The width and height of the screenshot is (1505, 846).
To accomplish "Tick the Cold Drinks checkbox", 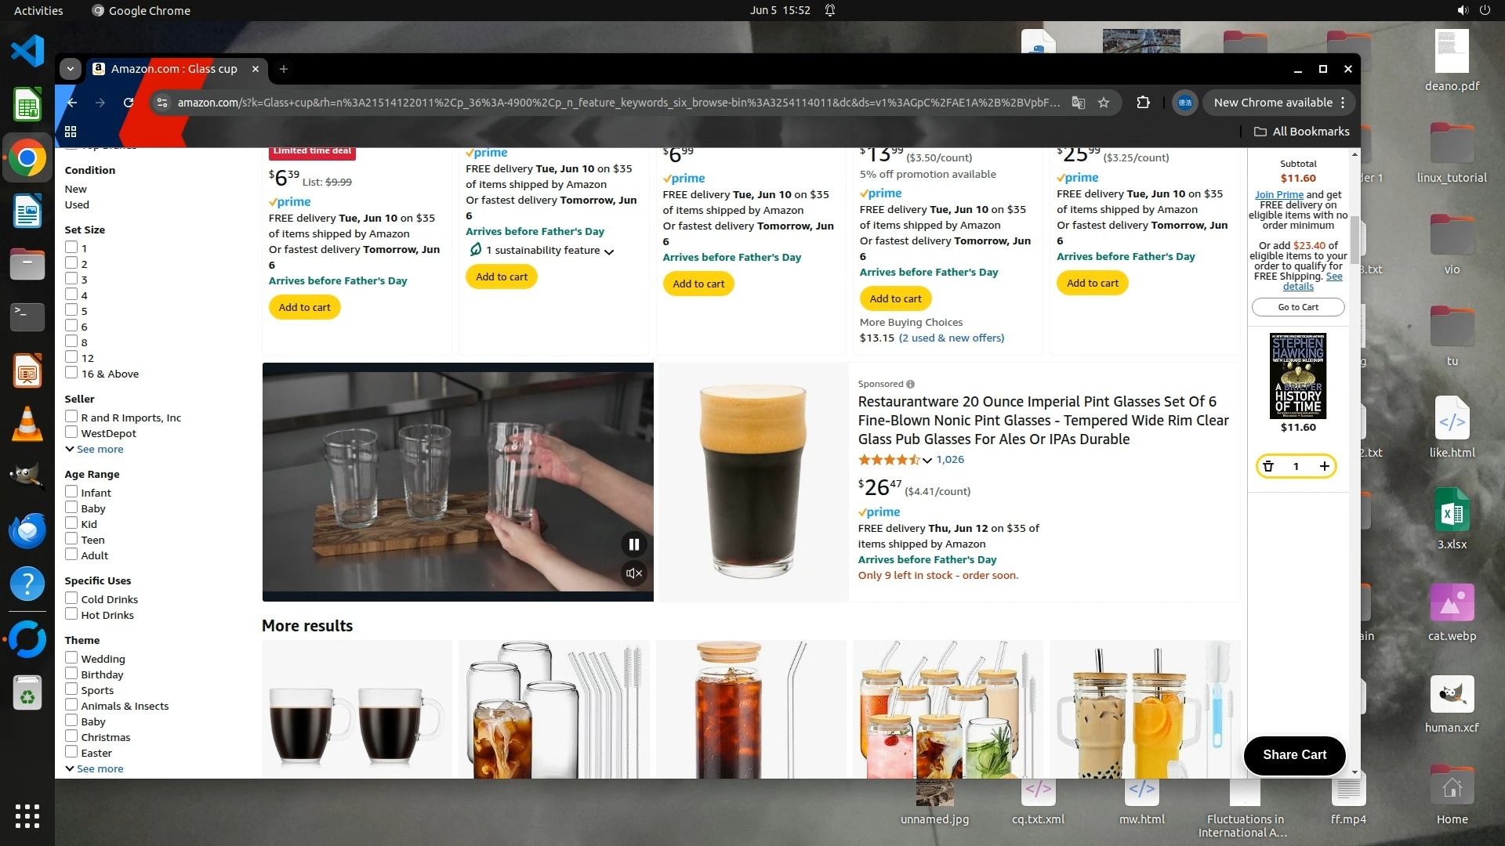I will 71,598.
